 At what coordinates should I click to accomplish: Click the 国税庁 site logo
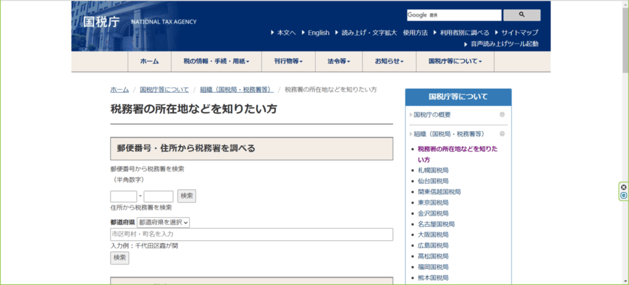point(101,21)
